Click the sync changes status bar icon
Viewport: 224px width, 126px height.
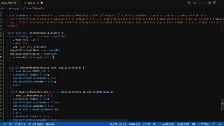click(x=5, y=124)
